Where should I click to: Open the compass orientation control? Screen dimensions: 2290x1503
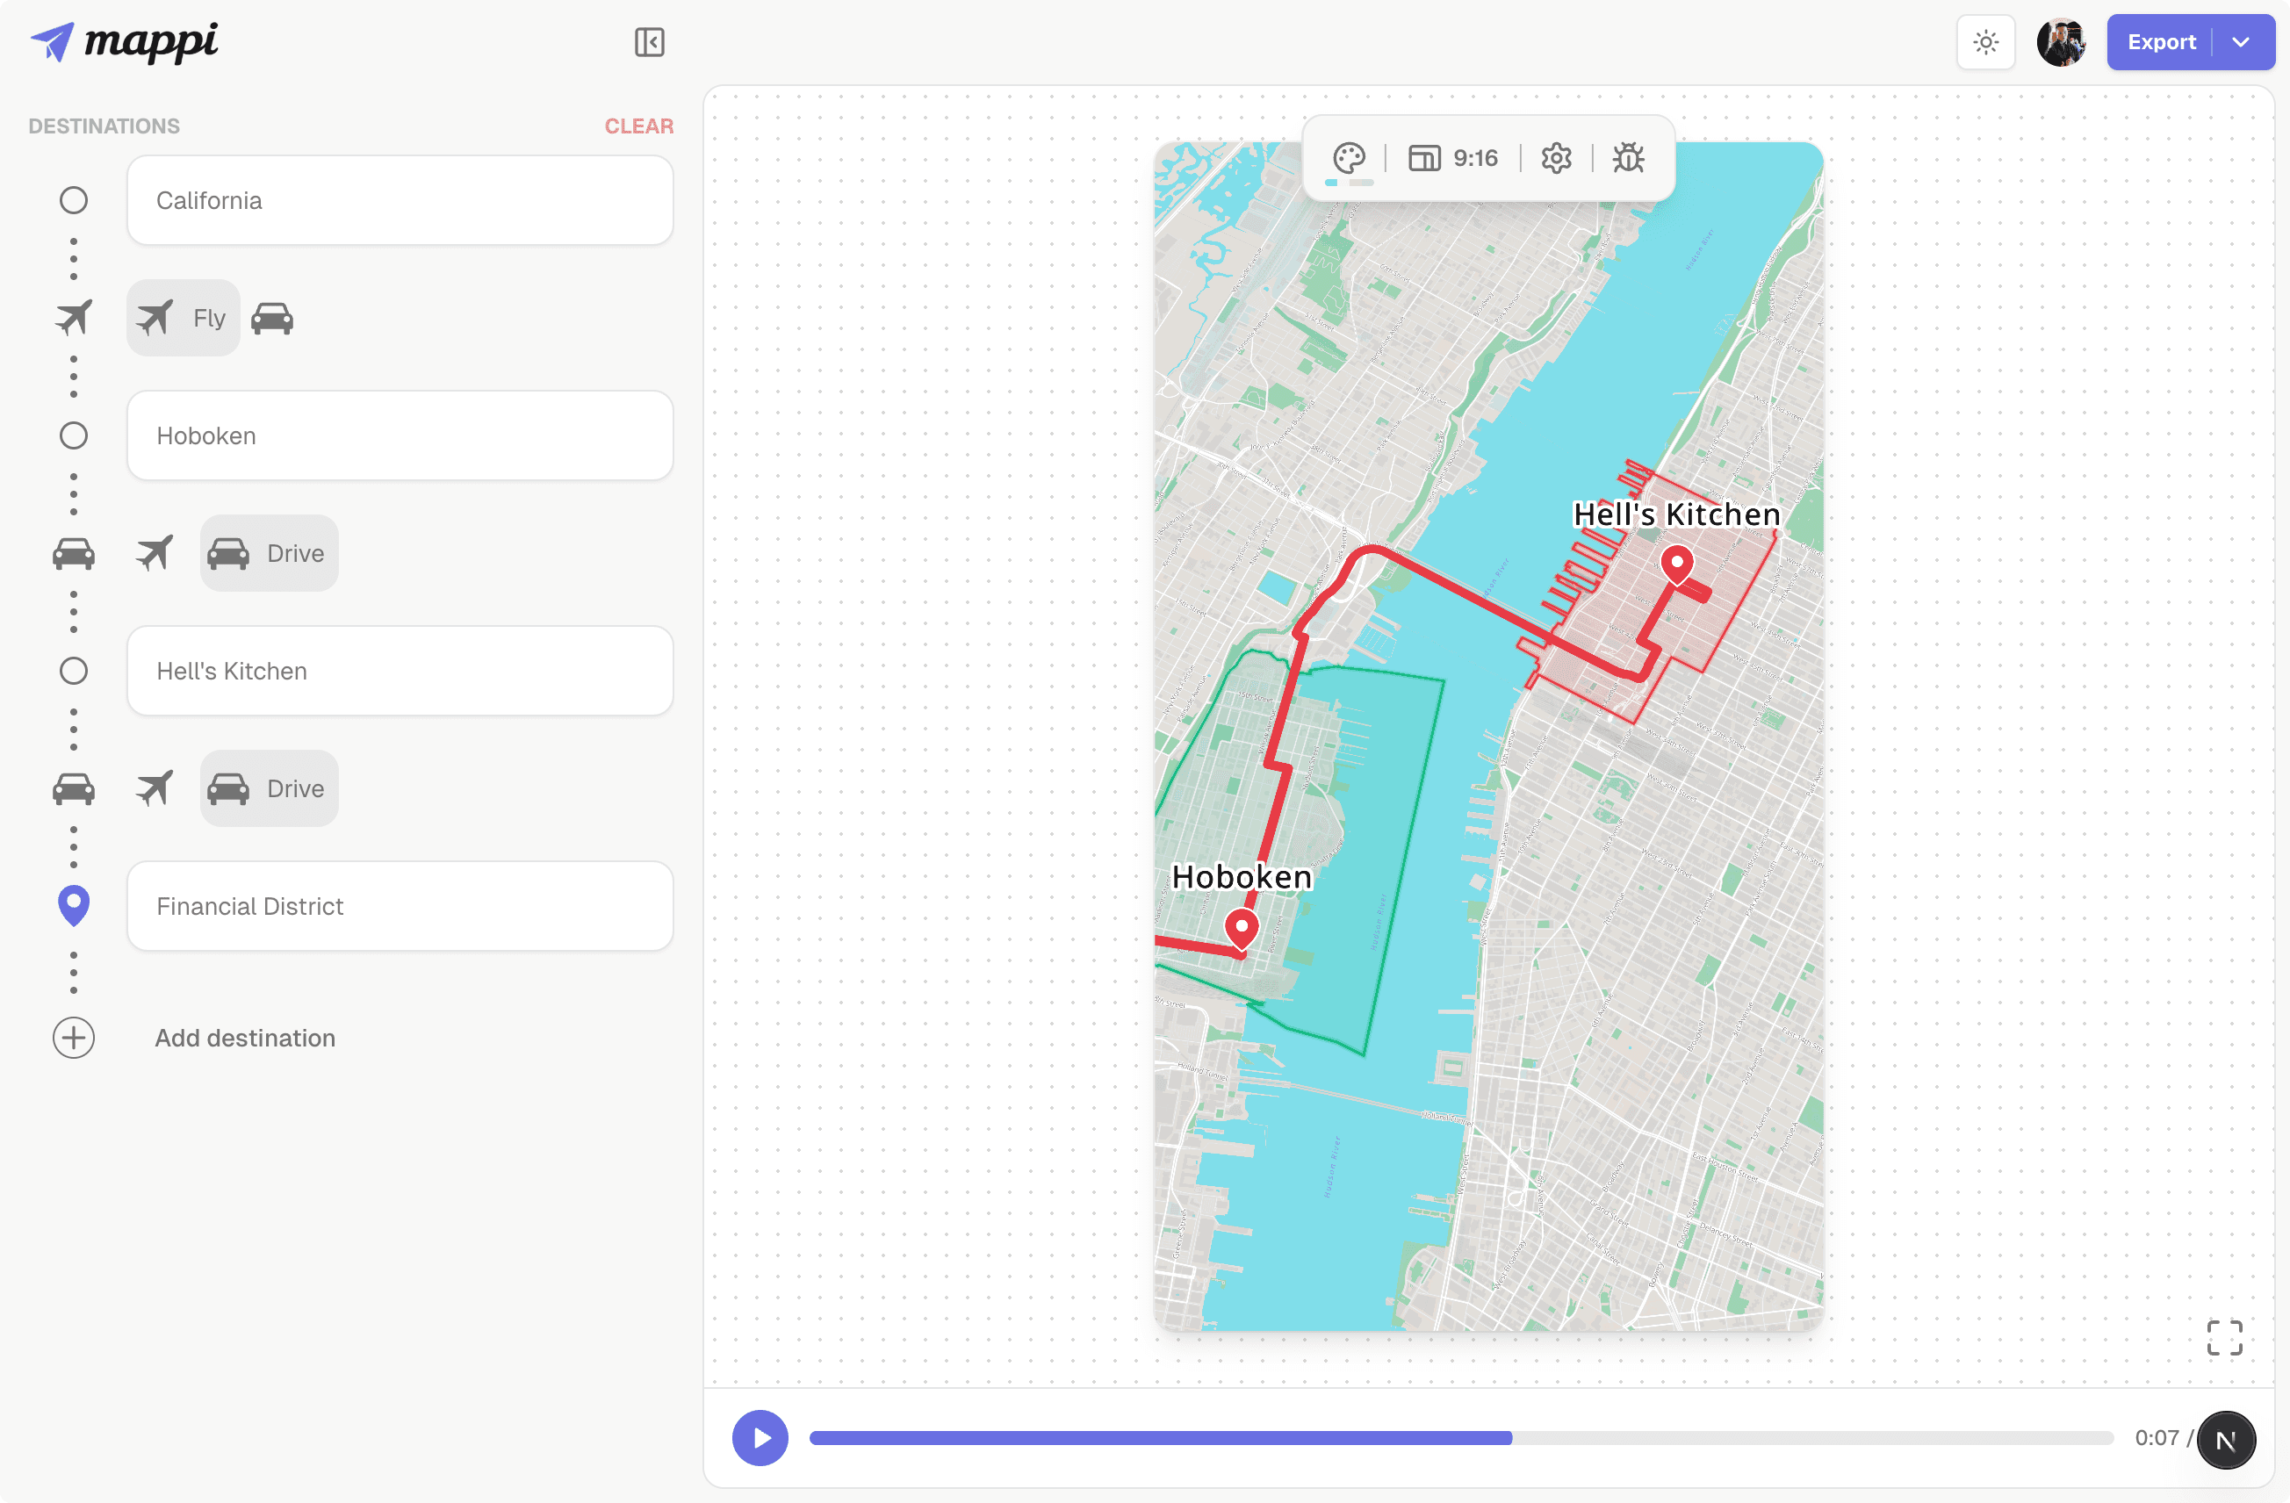coord(2228,1440)
